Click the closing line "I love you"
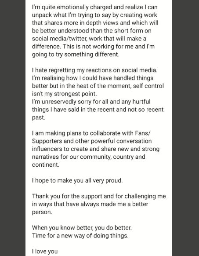Image resolution: width=199 pixels, height=256 pixels. (45, 252)
